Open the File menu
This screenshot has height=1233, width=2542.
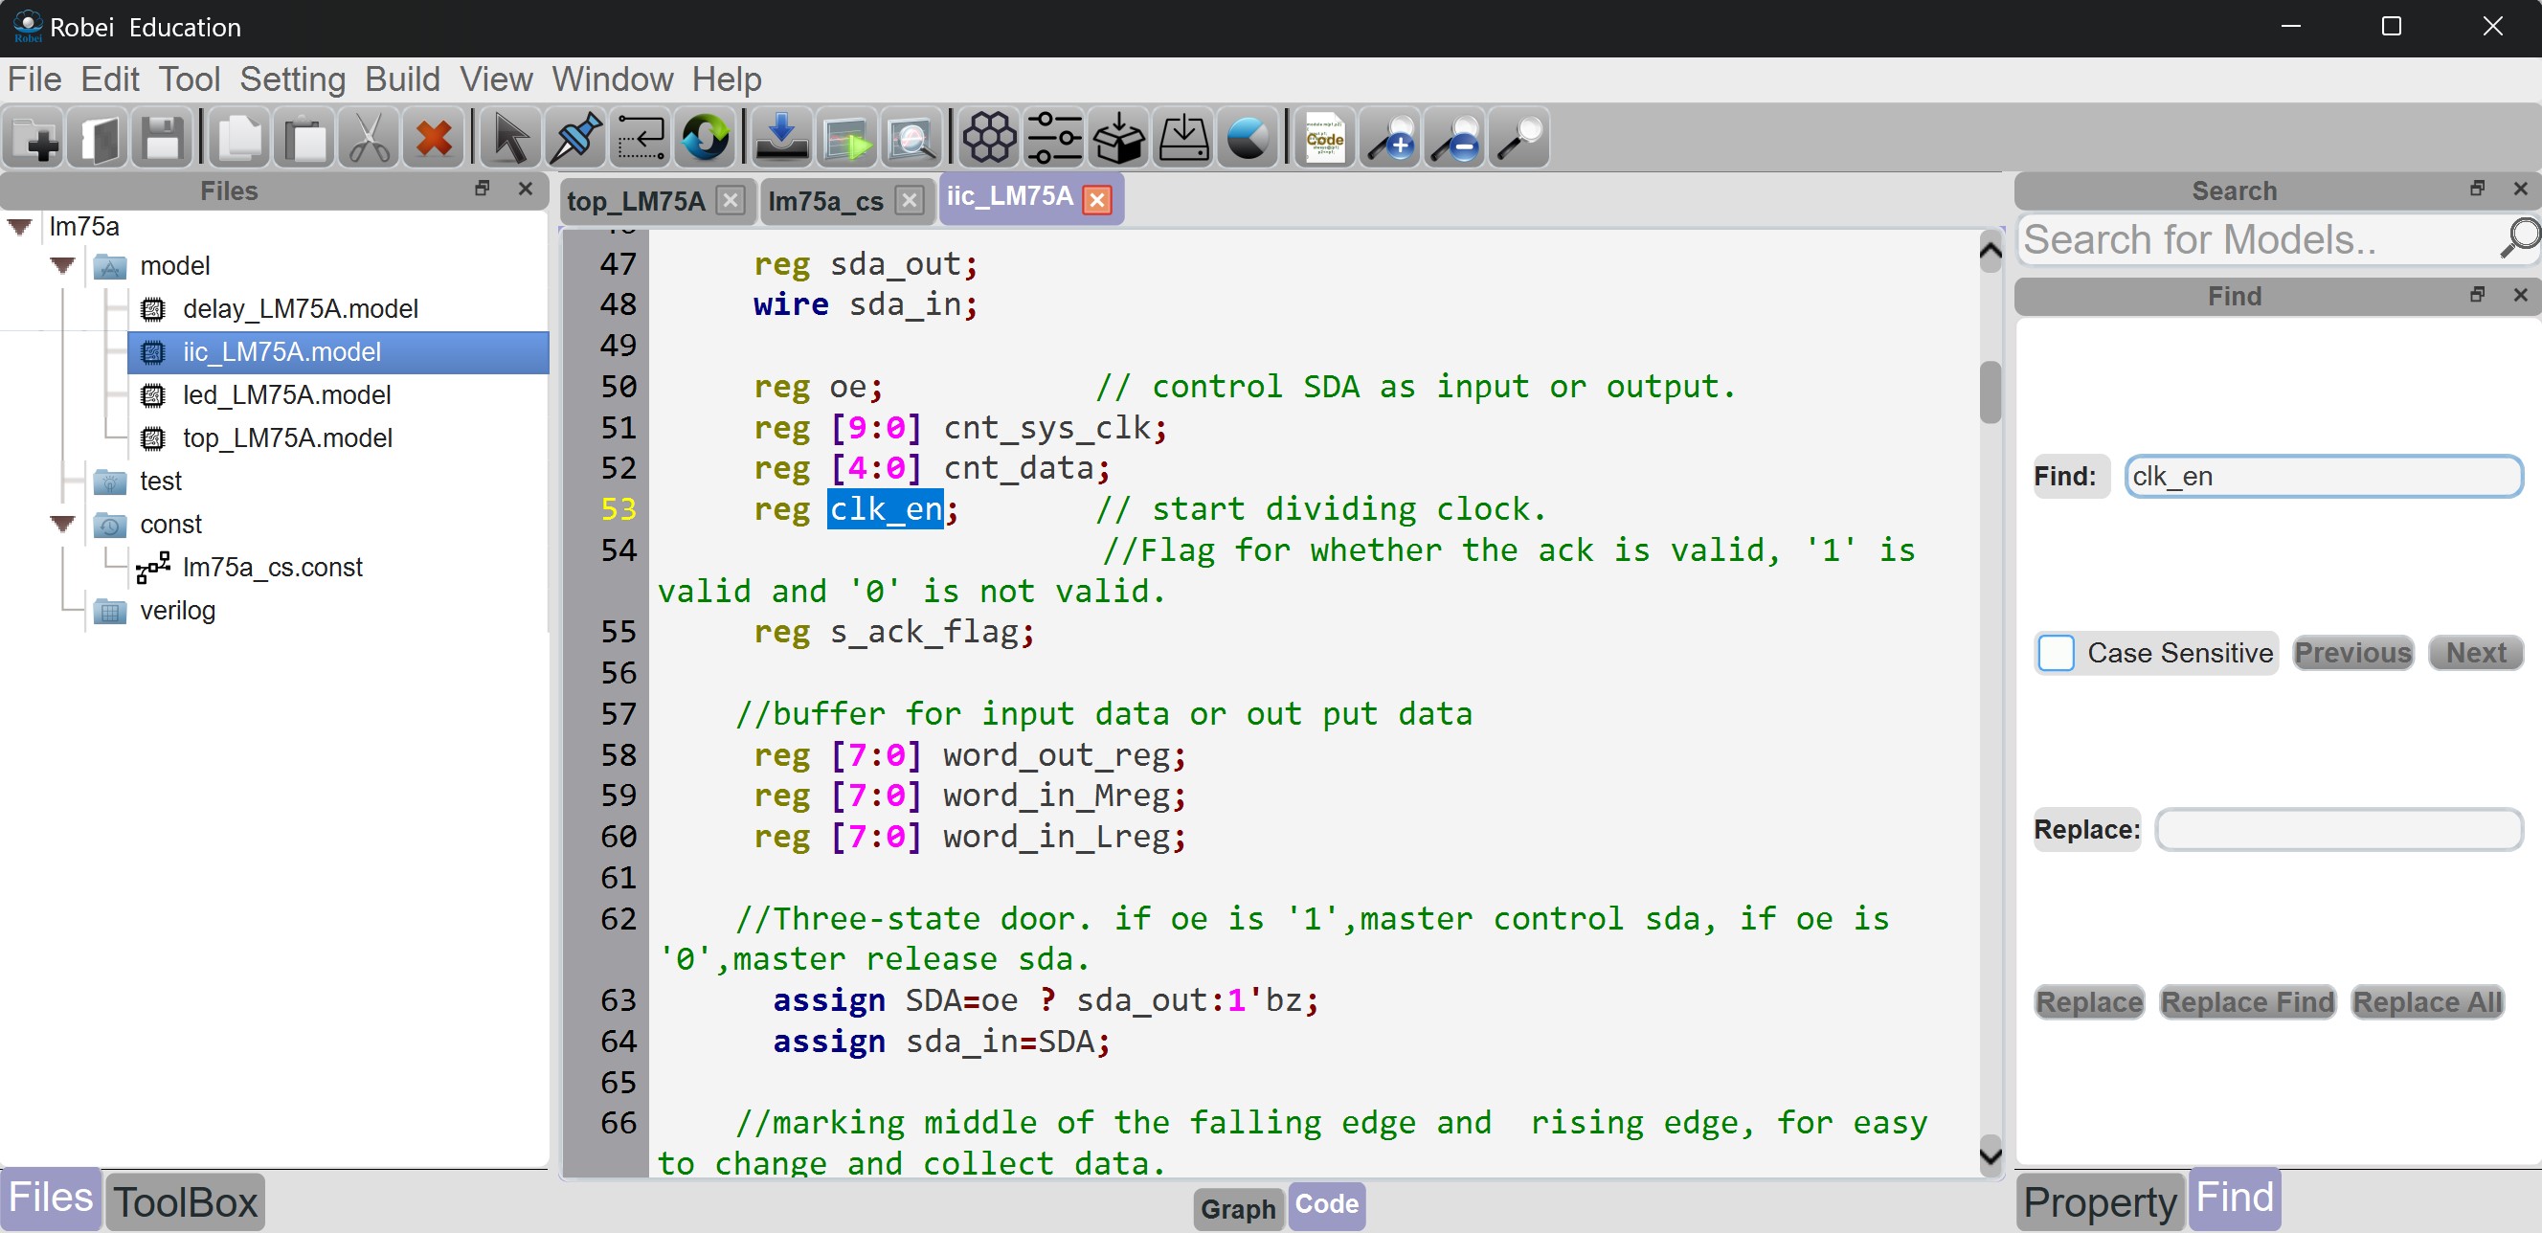(x=34, y=78)
